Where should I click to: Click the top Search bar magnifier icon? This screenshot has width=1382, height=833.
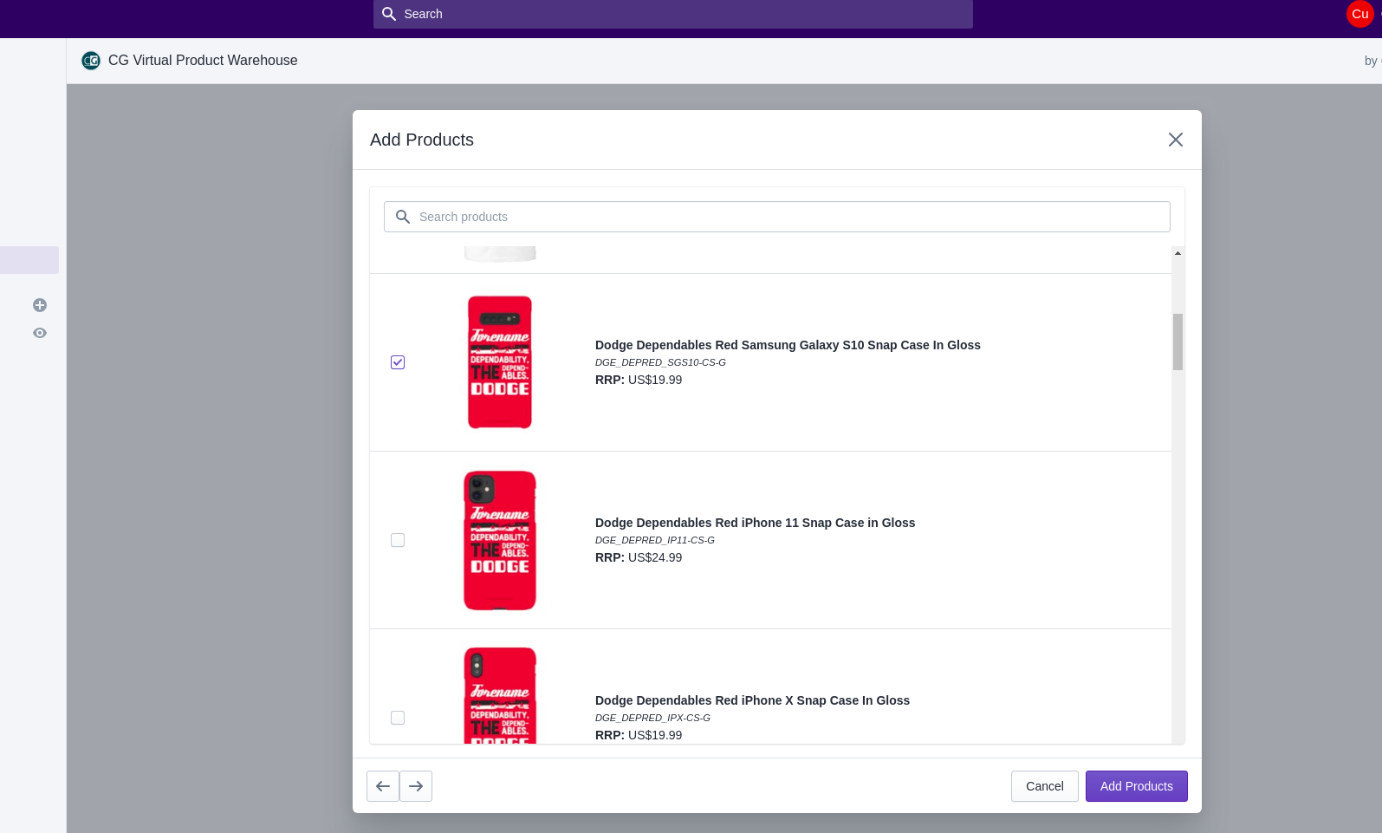(389, 14)
